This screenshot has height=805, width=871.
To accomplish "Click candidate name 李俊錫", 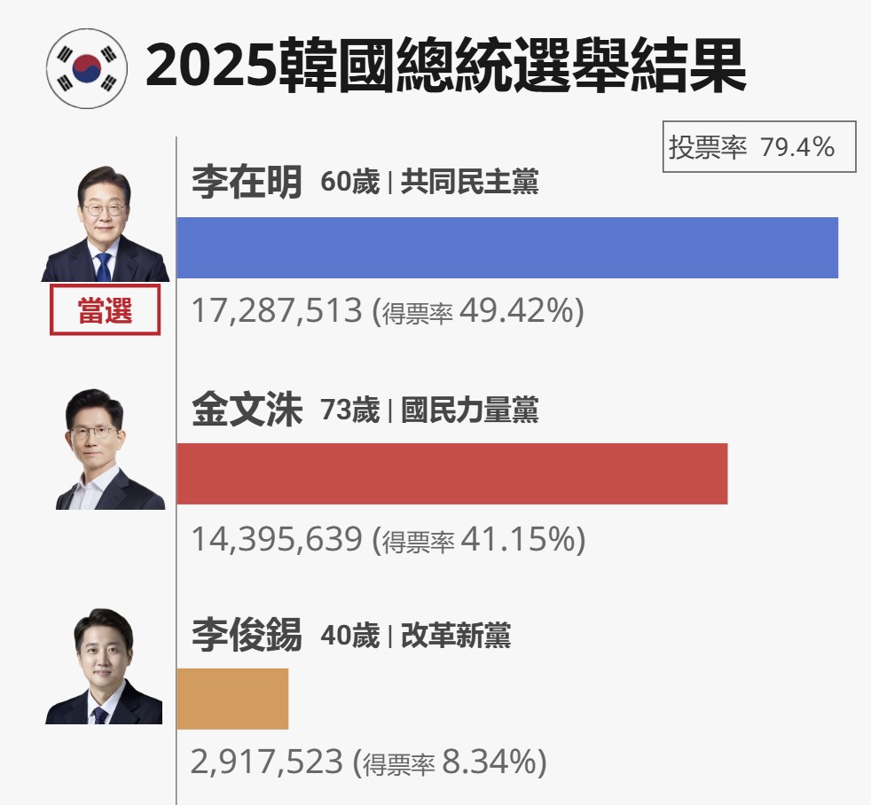I will tap(247, 635).
